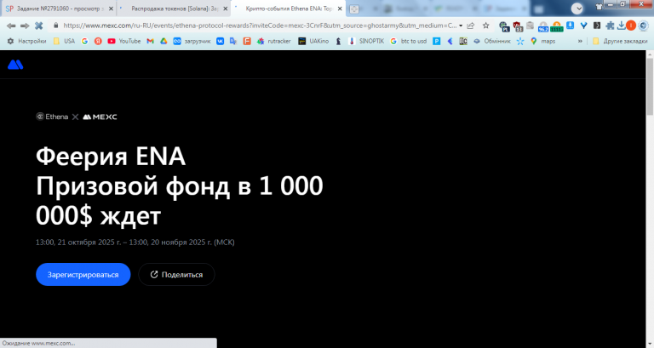
Task: Go back using the browser back arrow
Action: [11, 26]
